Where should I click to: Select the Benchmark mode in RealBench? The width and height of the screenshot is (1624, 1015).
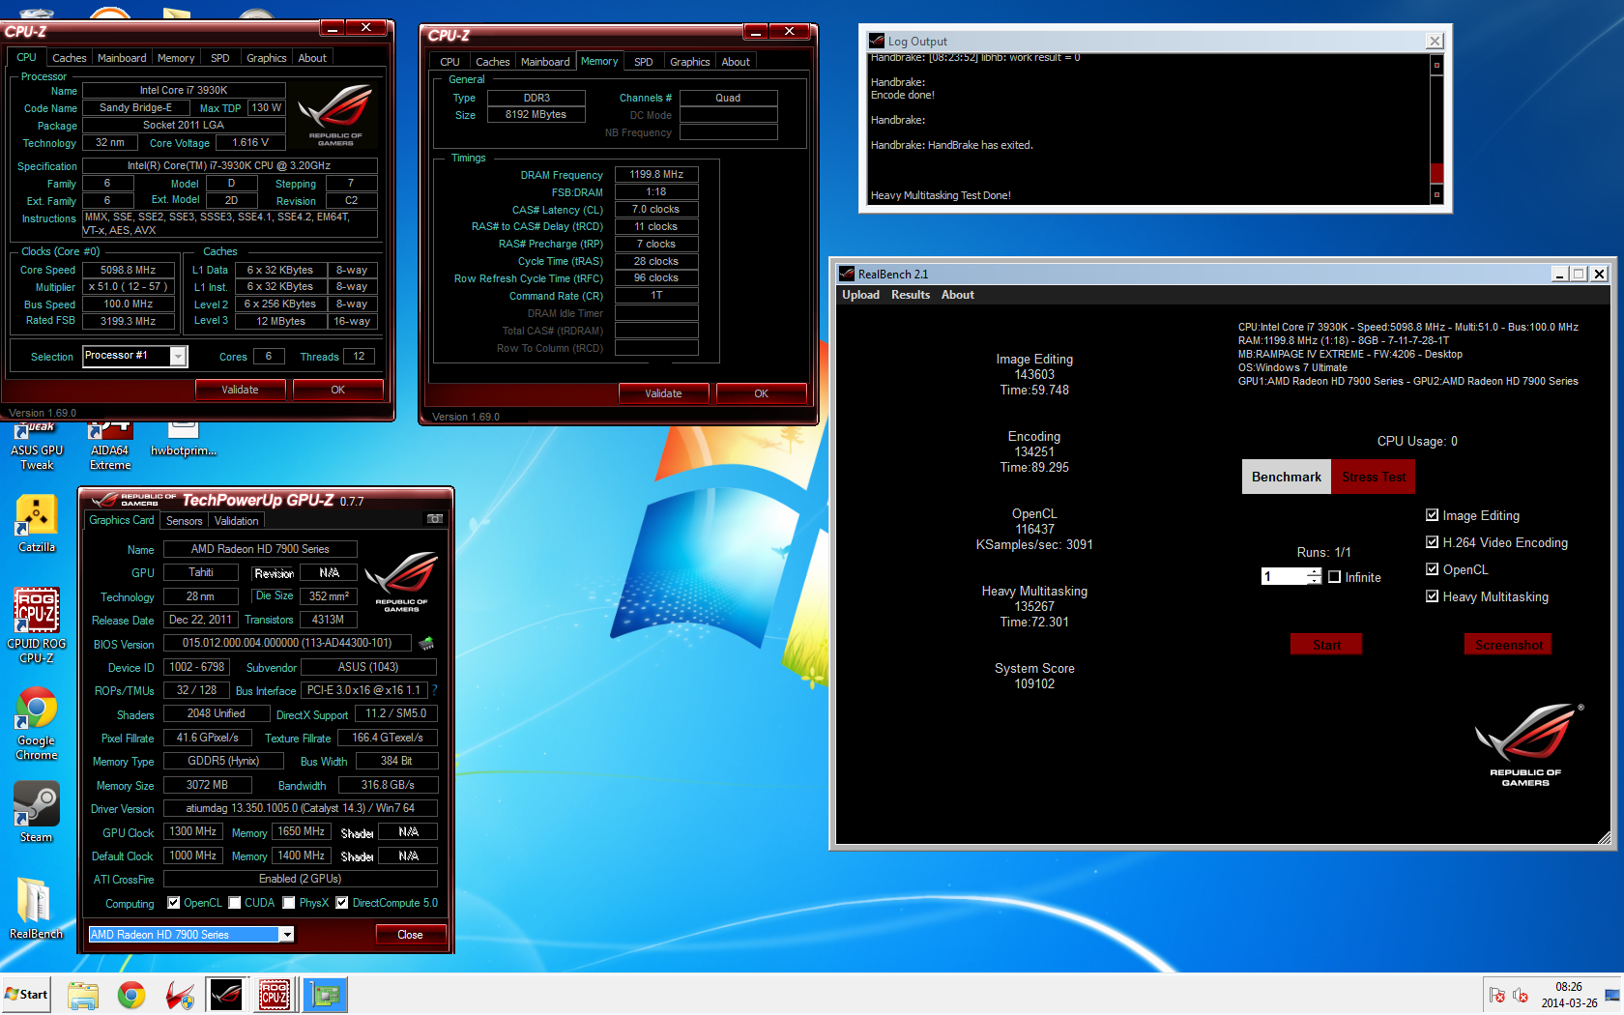click(1287, 477)
